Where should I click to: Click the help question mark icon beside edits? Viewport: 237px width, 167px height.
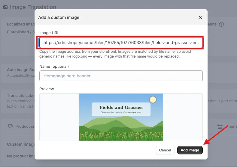[221, 24]
